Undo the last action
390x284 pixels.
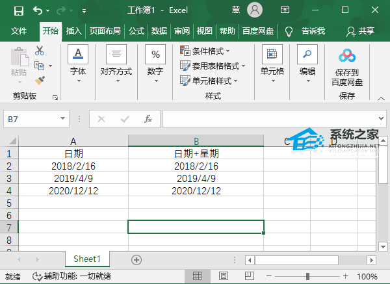38,10
